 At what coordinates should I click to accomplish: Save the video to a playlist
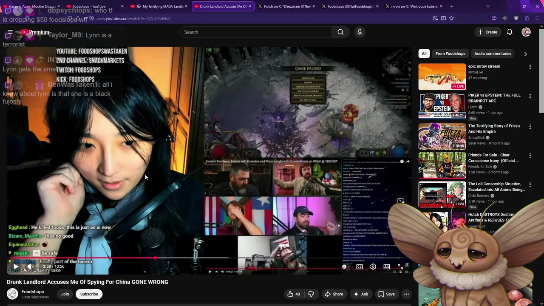[386, 294]
